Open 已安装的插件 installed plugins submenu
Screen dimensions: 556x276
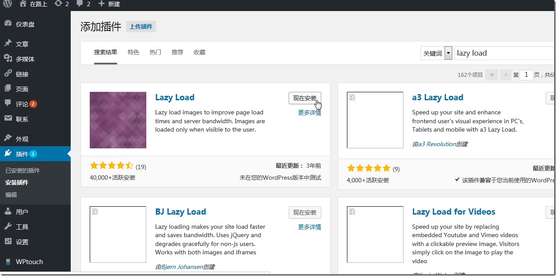23,170
